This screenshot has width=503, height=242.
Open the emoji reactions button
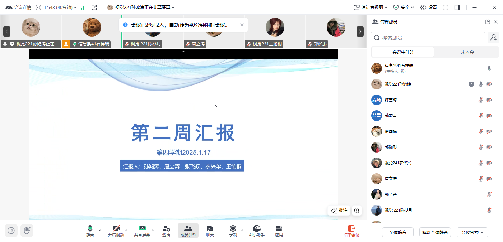click(x=11, y=231)
